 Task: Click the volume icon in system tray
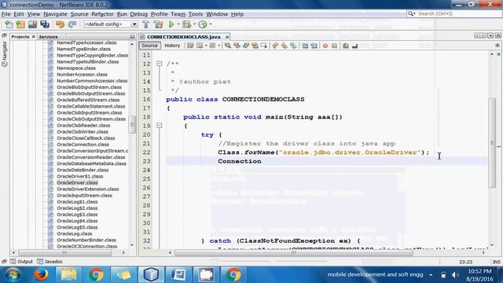click(455, 274)
